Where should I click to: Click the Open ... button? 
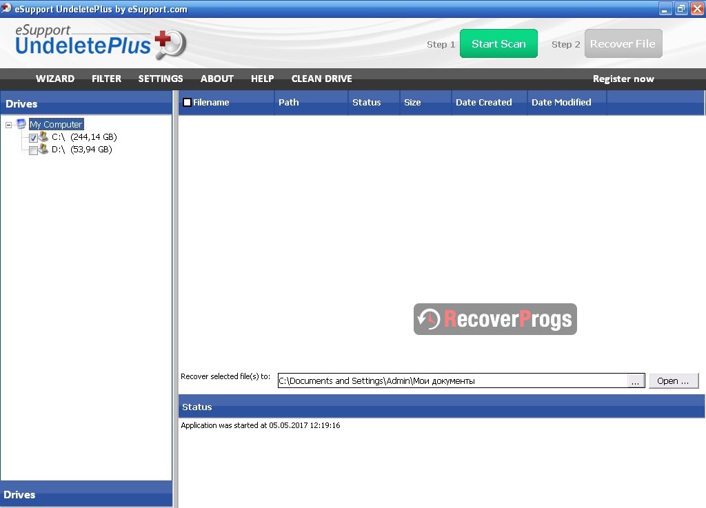(x=673, y=380)
